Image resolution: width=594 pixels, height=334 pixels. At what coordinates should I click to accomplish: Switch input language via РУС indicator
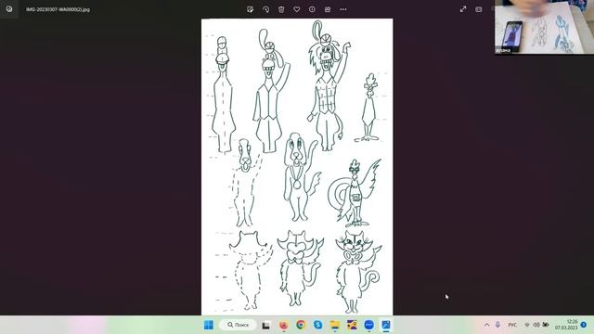(512, 325)
